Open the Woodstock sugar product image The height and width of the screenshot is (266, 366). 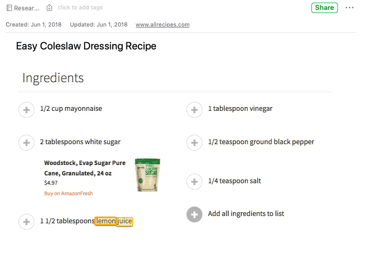point(147,175)
